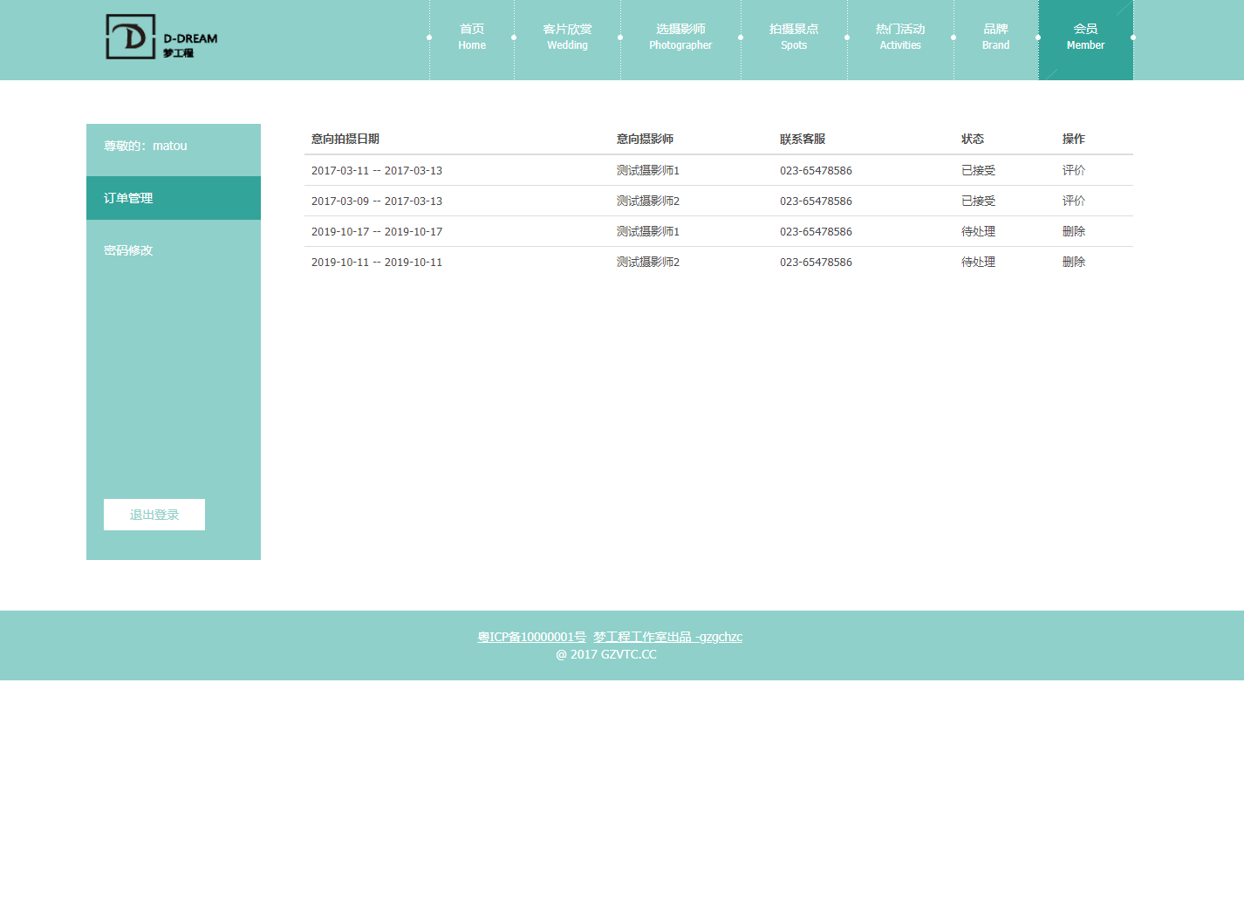
Task: Click the D-DREAM logo
Action: [161, 38]
